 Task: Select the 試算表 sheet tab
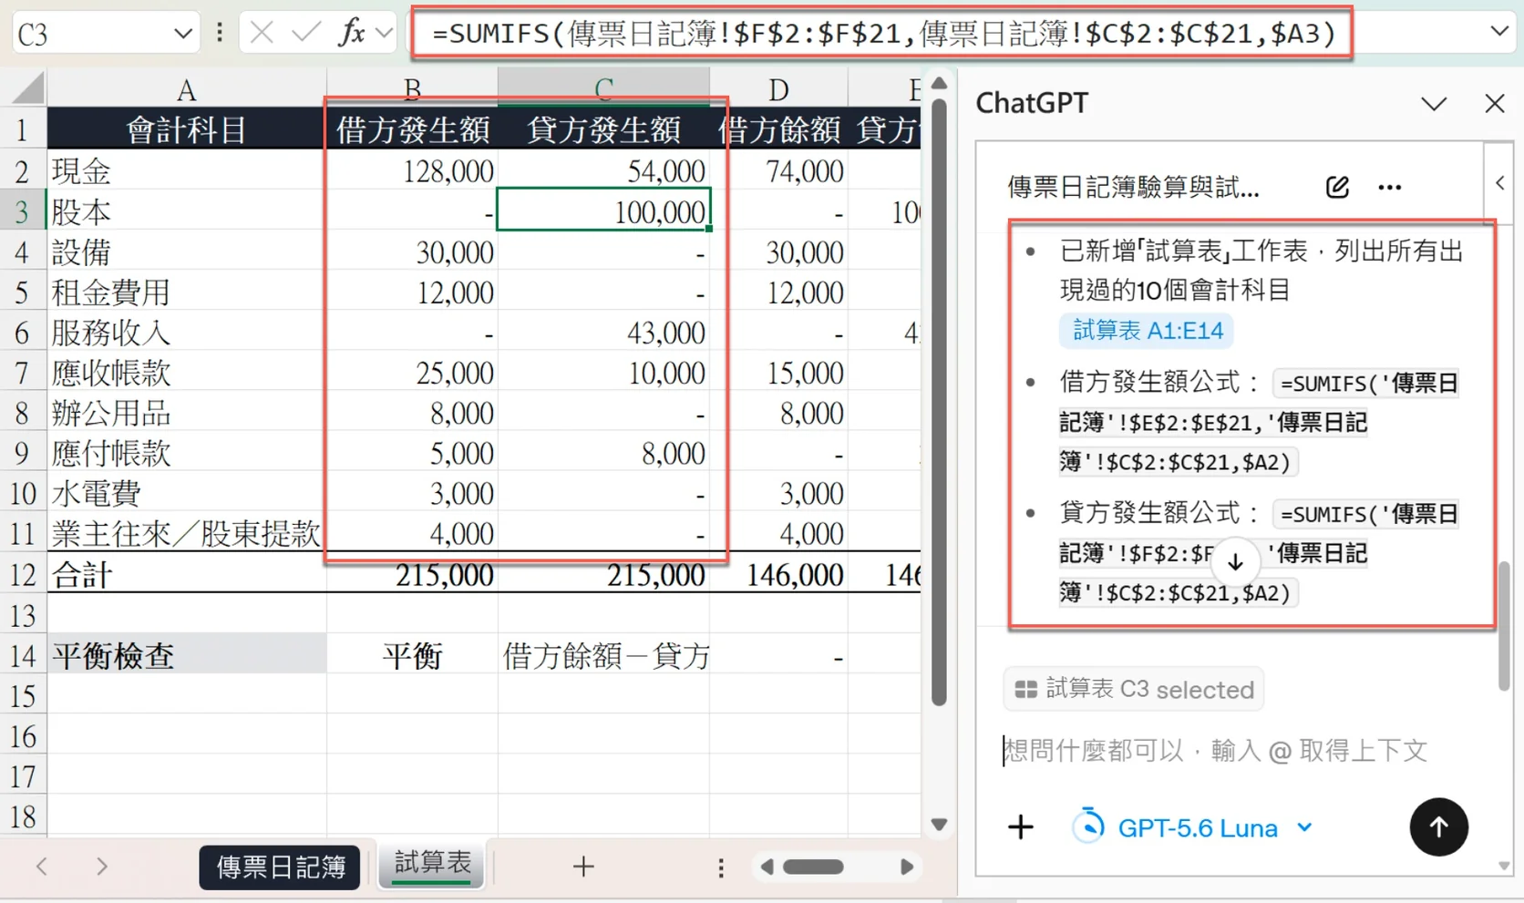pos(432,864)
